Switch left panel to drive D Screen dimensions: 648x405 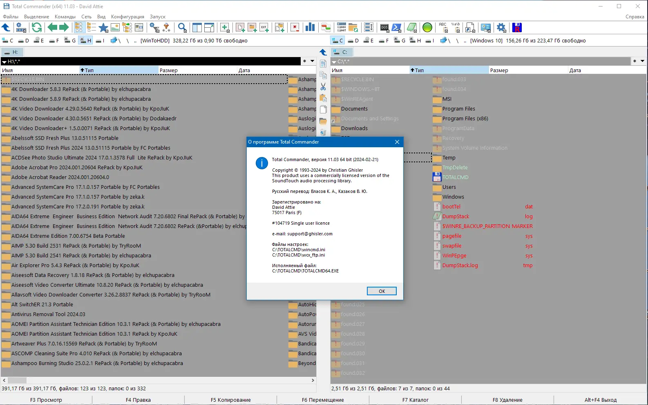(23, 40)
